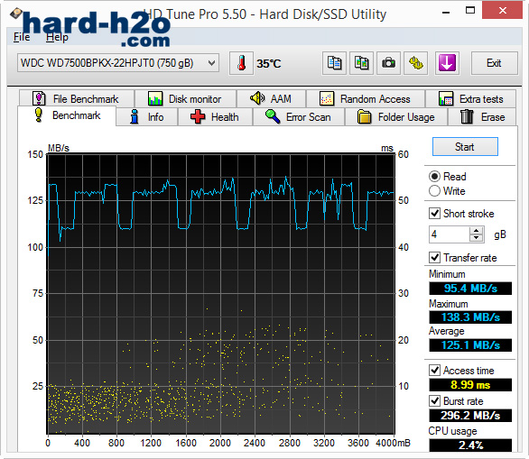The image size is (529, 459).
Task: Switch to the Extra tests tab
Action: 470,98
